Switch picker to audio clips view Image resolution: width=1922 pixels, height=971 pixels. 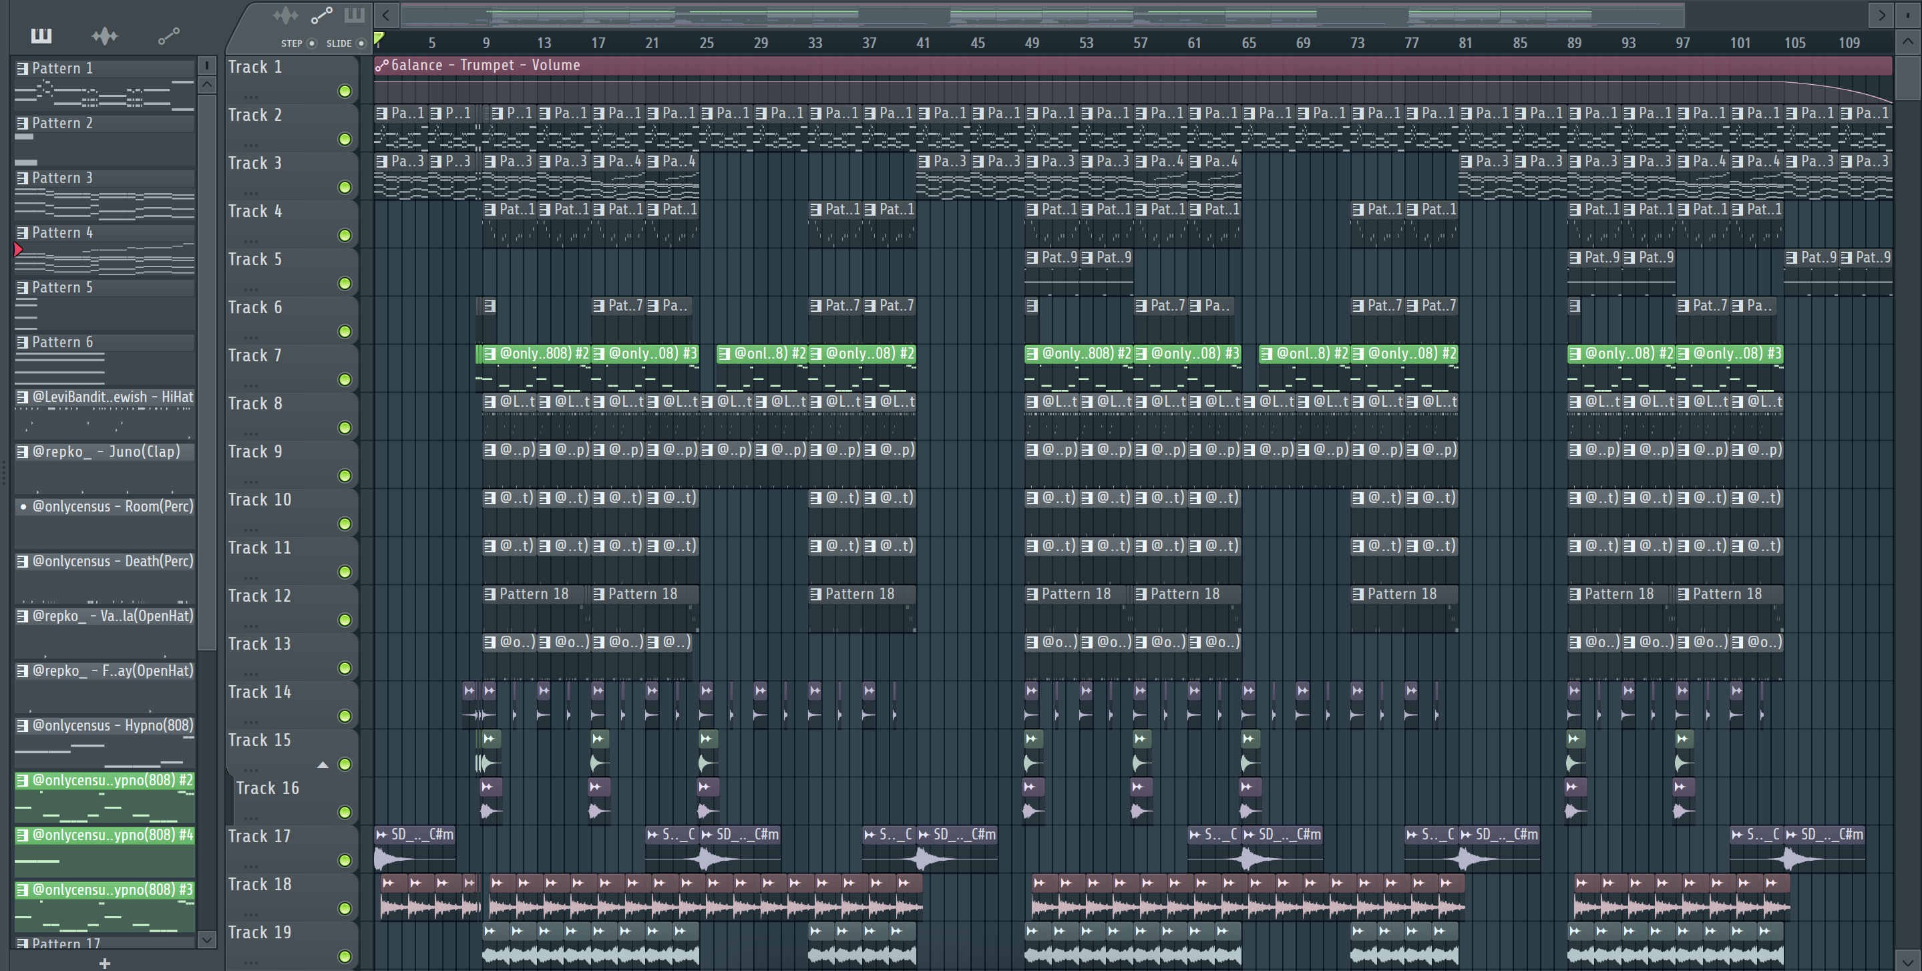[104, 35]
